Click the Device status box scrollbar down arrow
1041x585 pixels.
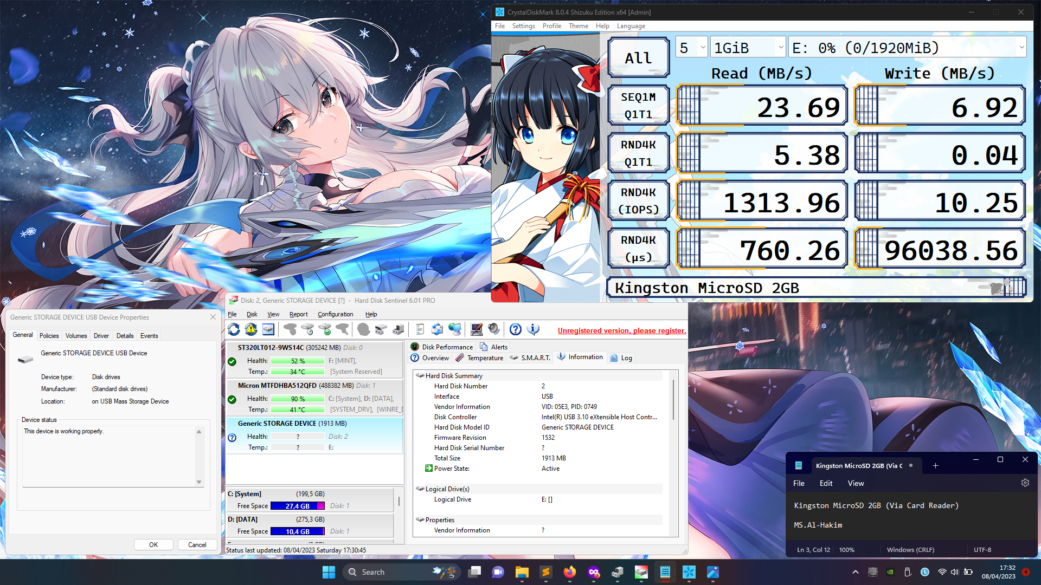pos(199,482)
